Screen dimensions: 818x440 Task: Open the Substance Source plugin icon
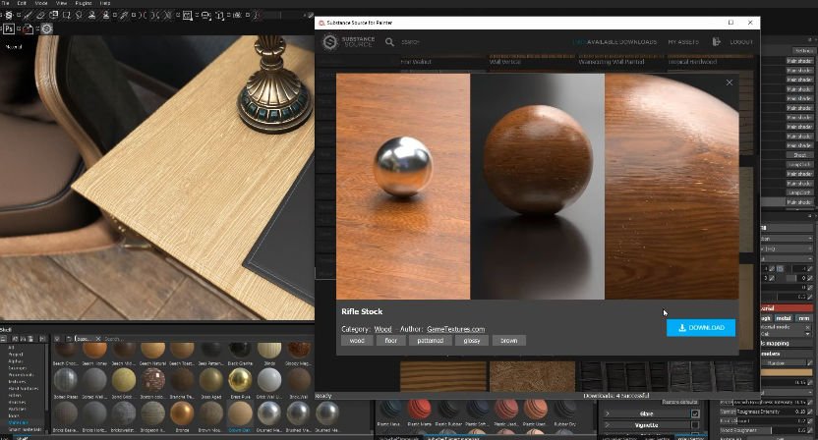46,28
